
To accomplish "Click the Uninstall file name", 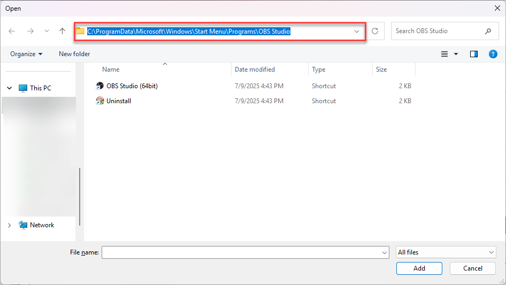I will (x=119, y=101).
